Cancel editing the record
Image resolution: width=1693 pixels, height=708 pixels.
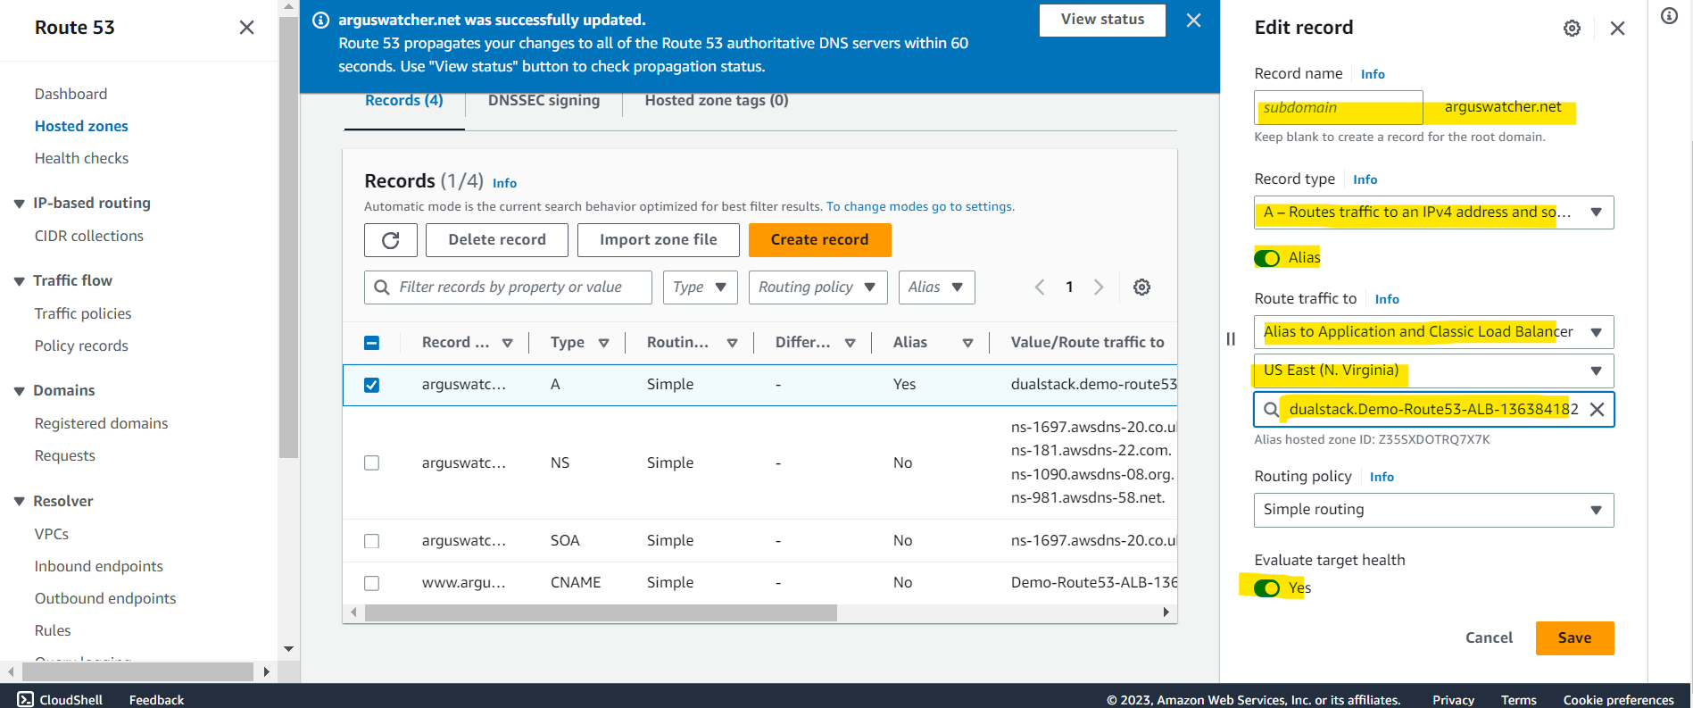pos(1489,638)
